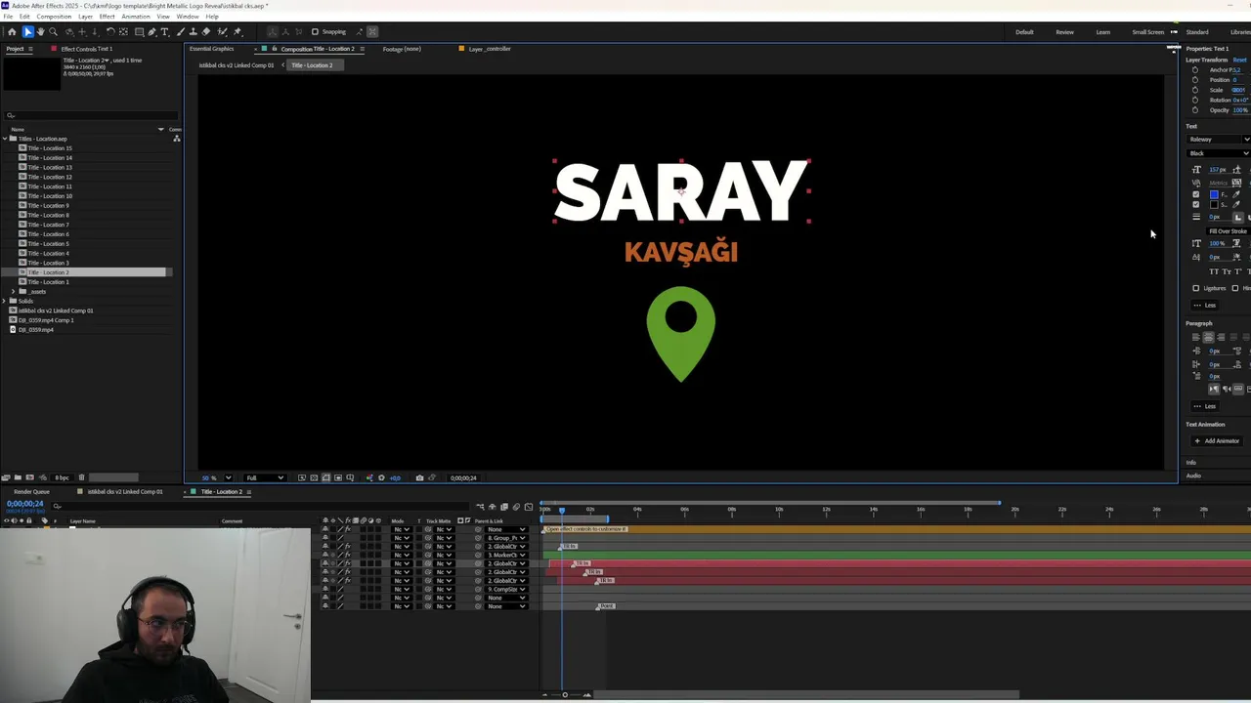Select center text alignment in Paragraph
The height and width of the screenshot is (703, 1251).
(x=1208, y=337)
